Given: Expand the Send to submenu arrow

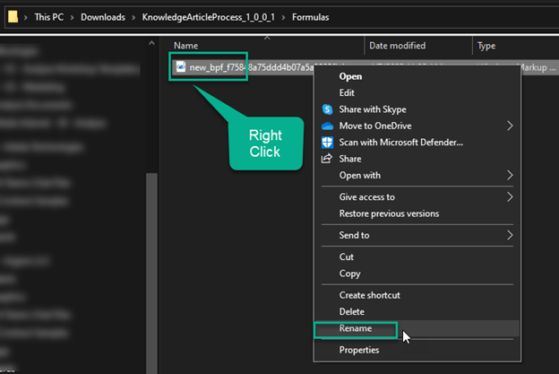Looking at the screenshot, I should pyautogui.click(x=510, y=235).
